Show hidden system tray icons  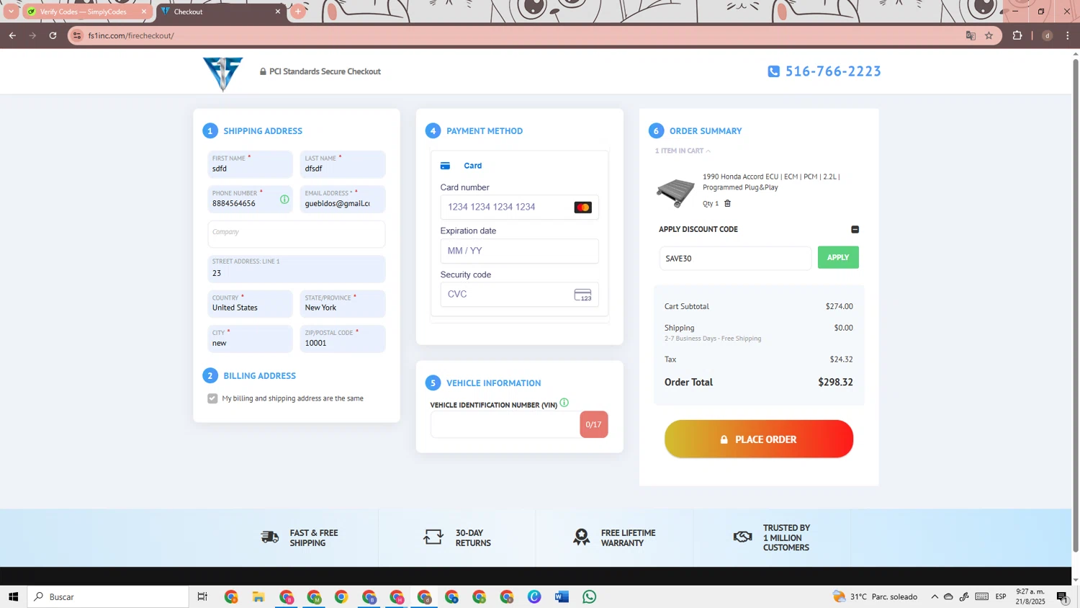(x=935, y=596)
